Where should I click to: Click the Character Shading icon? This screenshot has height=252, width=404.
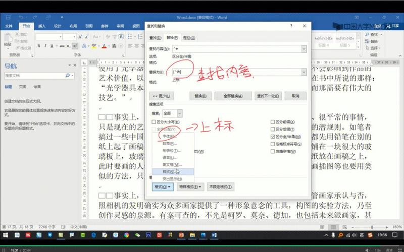click(x=114, y=46)
